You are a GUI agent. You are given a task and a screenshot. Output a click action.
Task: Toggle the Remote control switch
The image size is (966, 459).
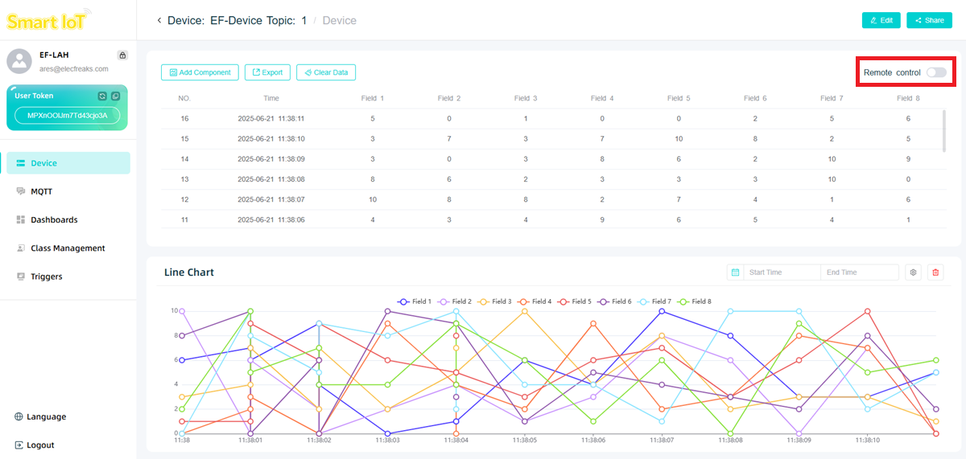(x=935, y=72)
